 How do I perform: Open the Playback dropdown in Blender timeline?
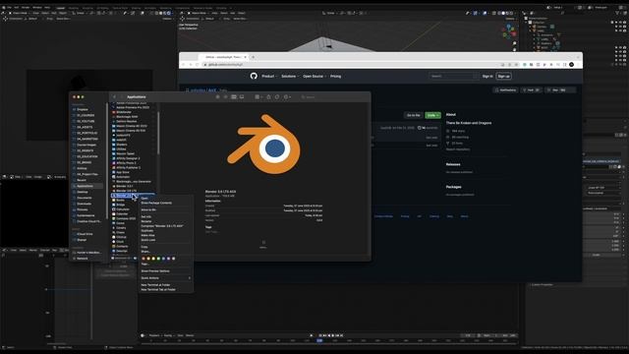tap(155, 335)
